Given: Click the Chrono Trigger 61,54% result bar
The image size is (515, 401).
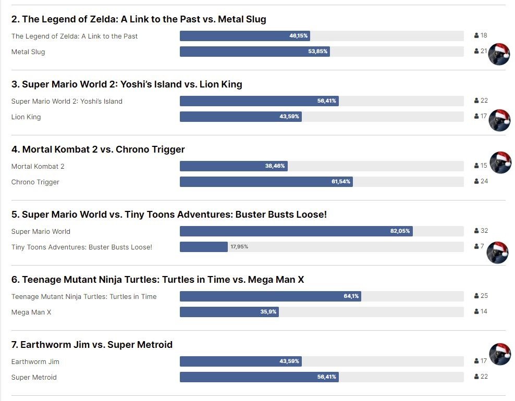Looking at the screenshot, I should [x=266, y=182].
